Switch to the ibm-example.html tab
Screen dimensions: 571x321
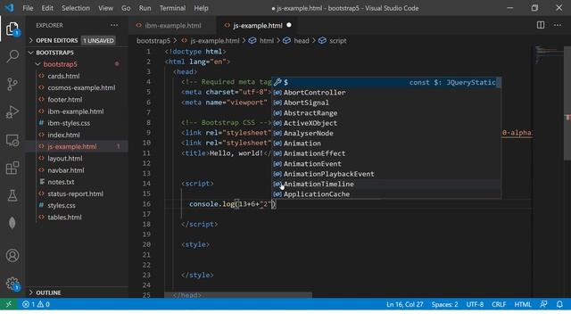click(x=172, y=26)
